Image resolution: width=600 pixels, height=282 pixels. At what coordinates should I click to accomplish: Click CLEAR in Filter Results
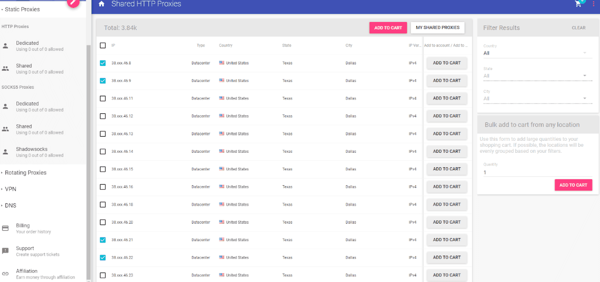click(x=578, y=28)
